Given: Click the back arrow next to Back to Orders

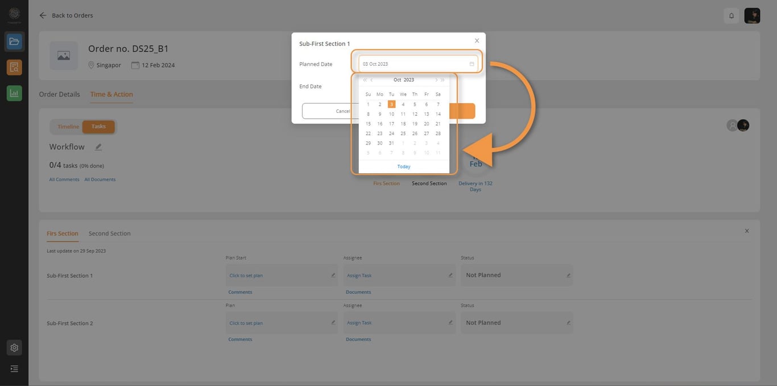Looking at the screenshot, I should coord(43,15).
